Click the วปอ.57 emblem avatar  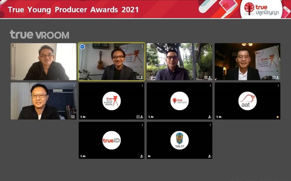coord(179,141)
